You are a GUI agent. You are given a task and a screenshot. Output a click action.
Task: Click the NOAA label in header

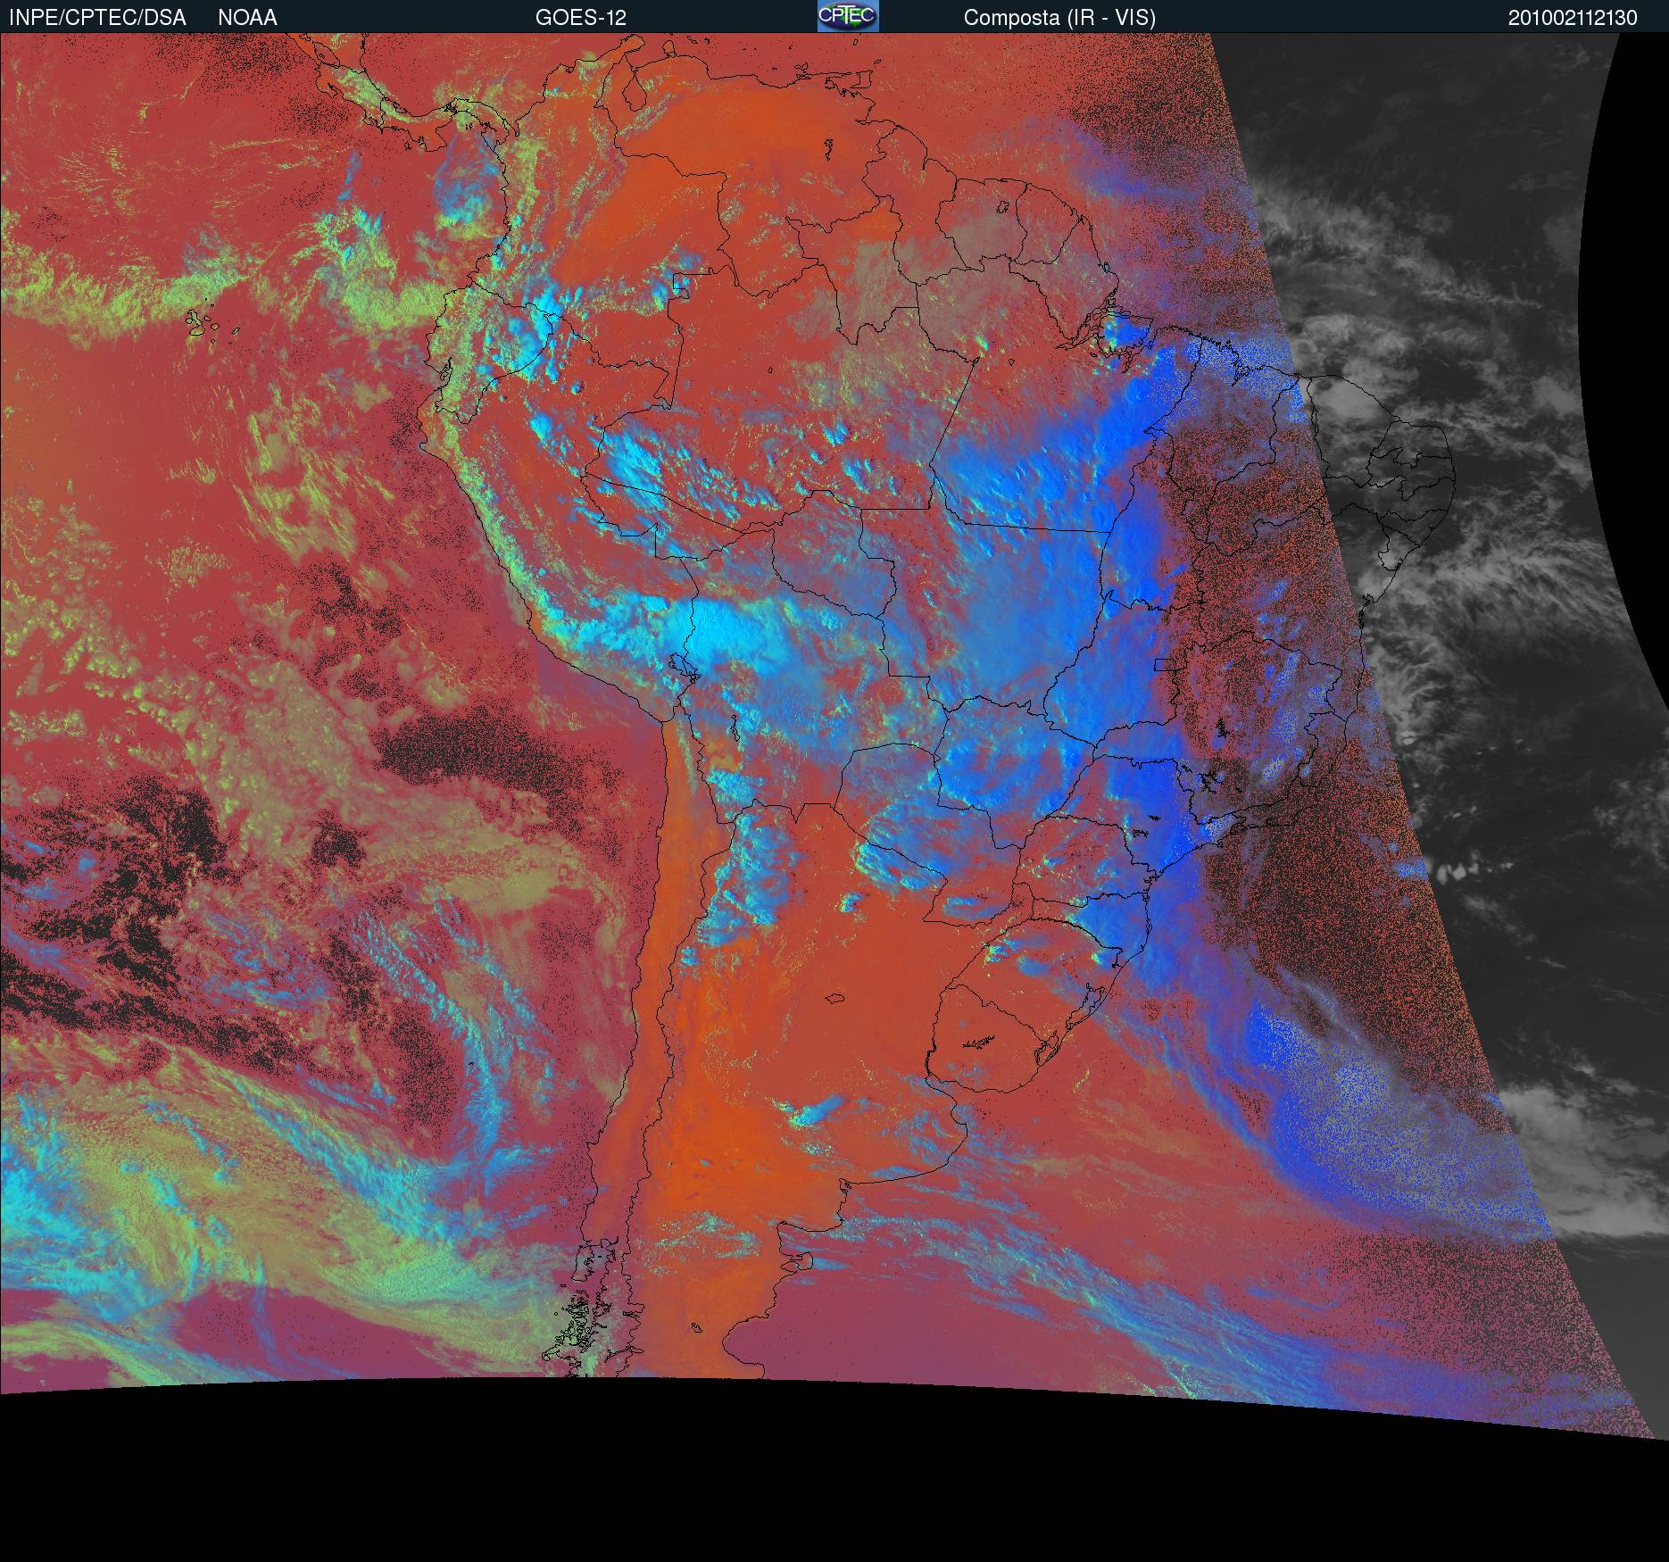tap(247, 17)
